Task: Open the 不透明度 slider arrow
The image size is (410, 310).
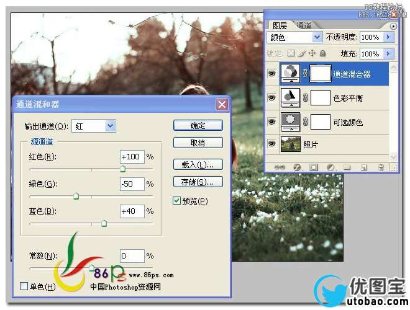Action: click(388, 37)
